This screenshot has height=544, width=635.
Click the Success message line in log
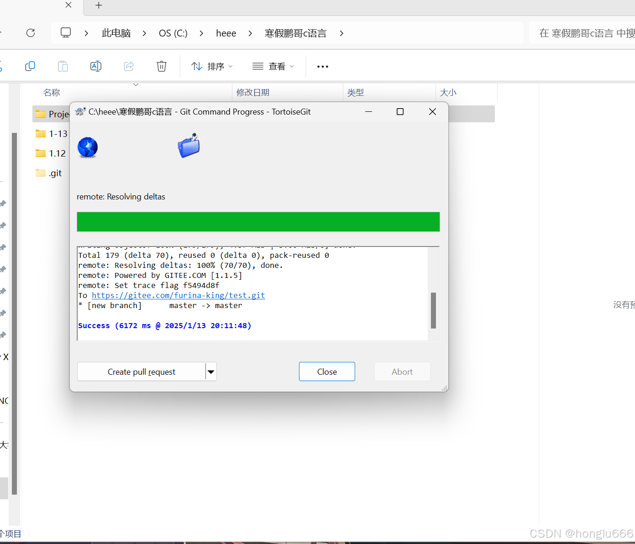(165, 325)
